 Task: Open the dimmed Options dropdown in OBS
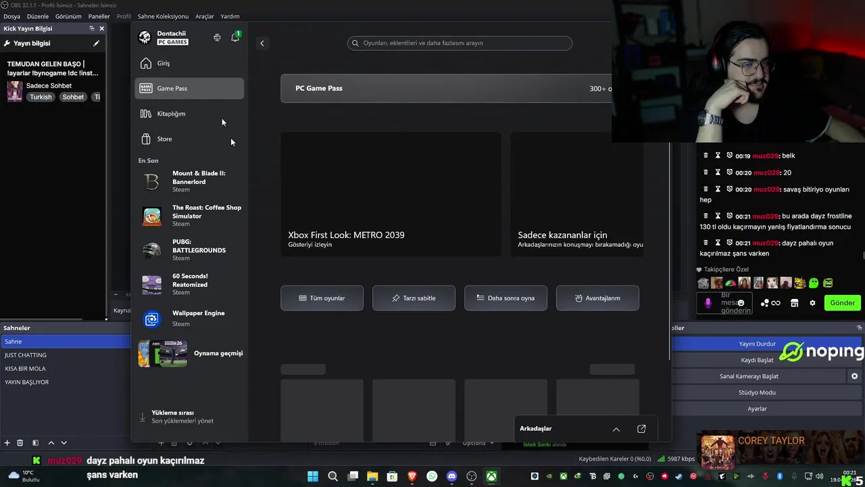[x=478, y=443]
